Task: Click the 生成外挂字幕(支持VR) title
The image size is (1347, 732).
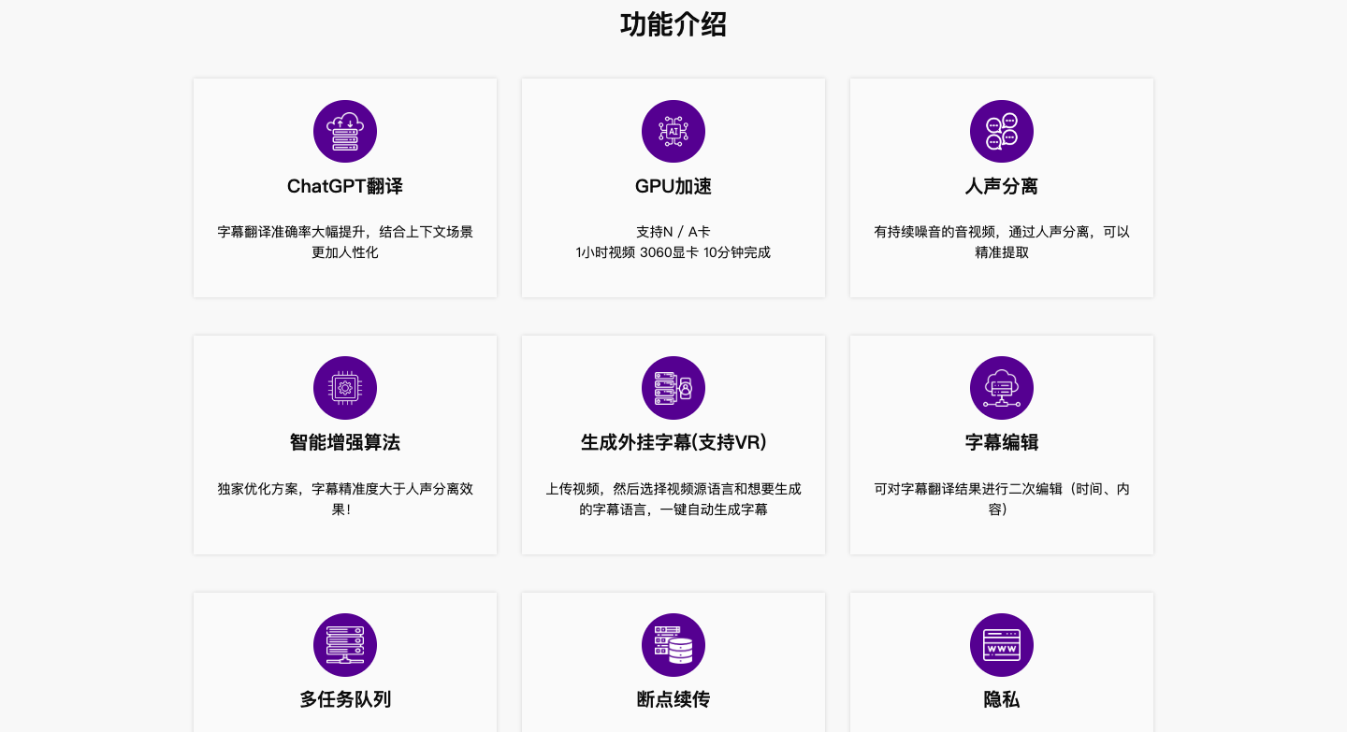Action: click(x=673, y=442)
